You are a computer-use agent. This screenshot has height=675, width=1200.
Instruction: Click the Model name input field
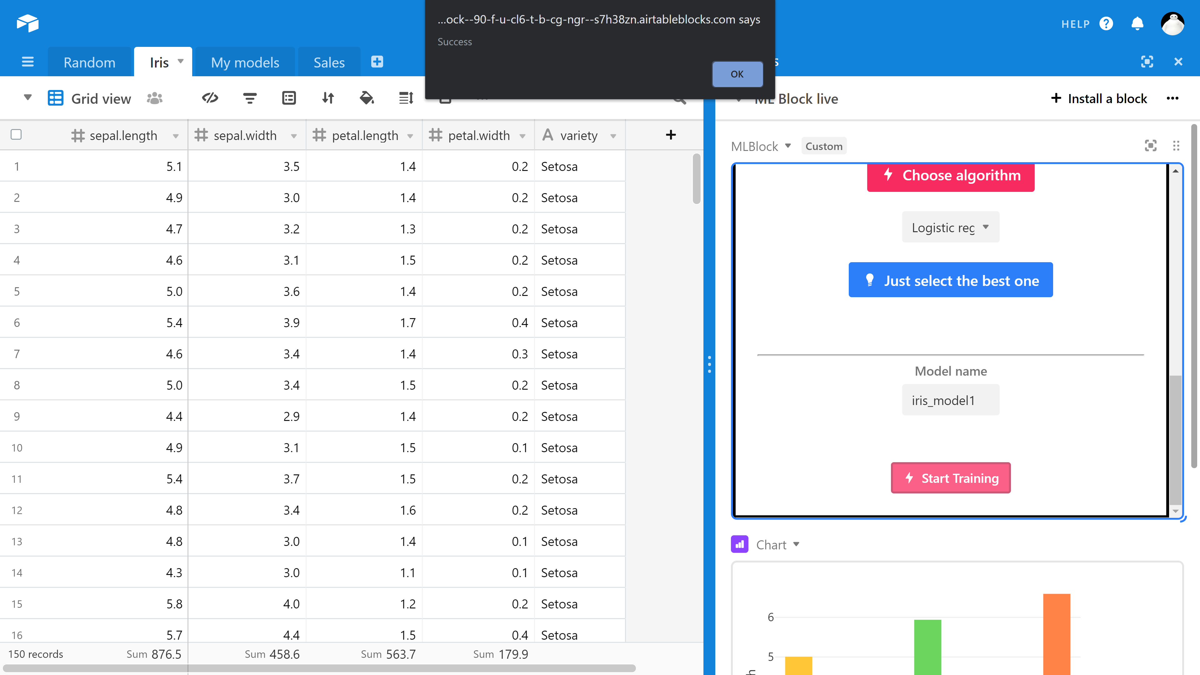[950, 400]
